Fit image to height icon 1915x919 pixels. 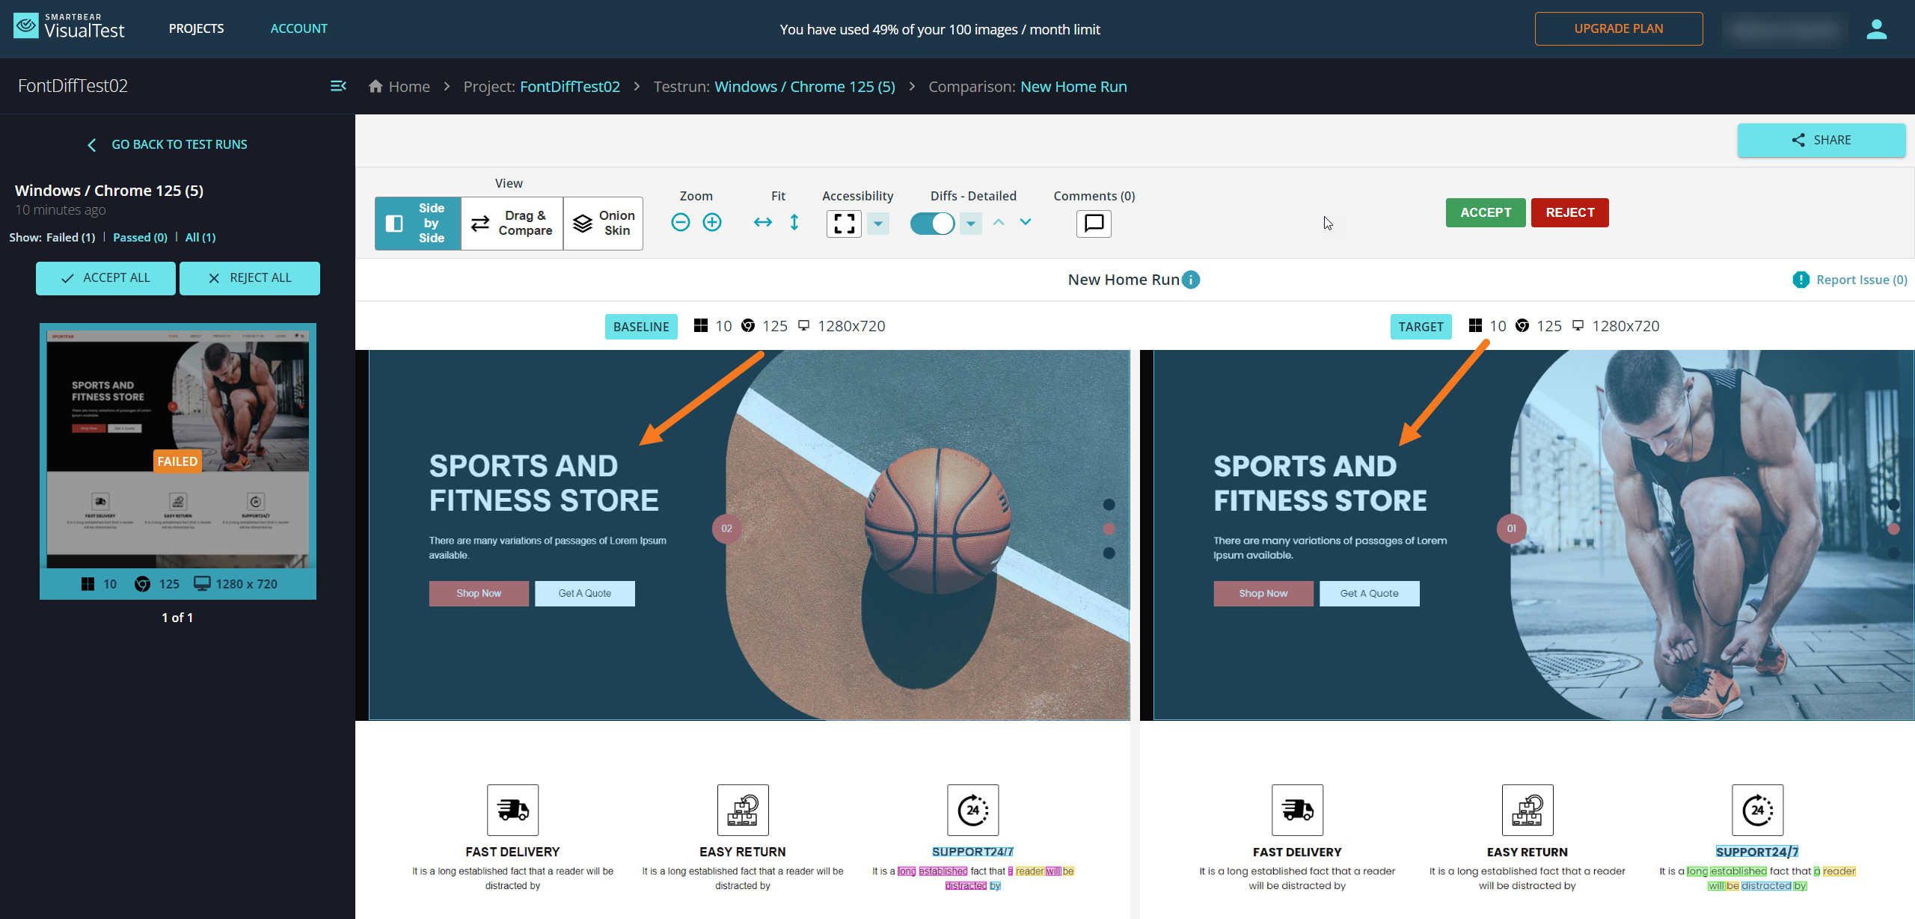click(x=794, y=222)
